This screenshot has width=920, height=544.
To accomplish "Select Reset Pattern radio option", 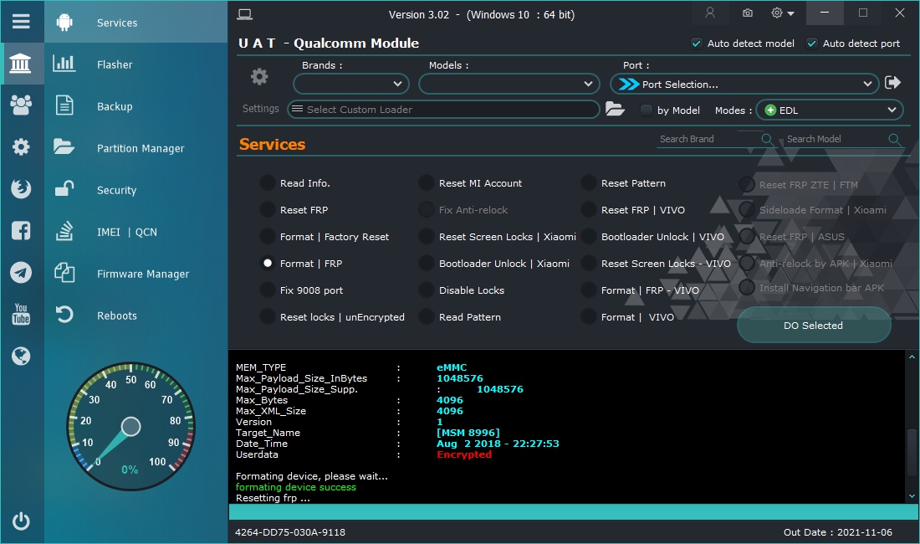I will coord(589,183).
